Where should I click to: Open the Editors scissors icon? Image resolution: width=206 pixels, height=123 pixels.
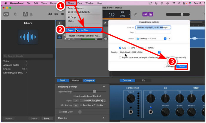click(31, 14)
